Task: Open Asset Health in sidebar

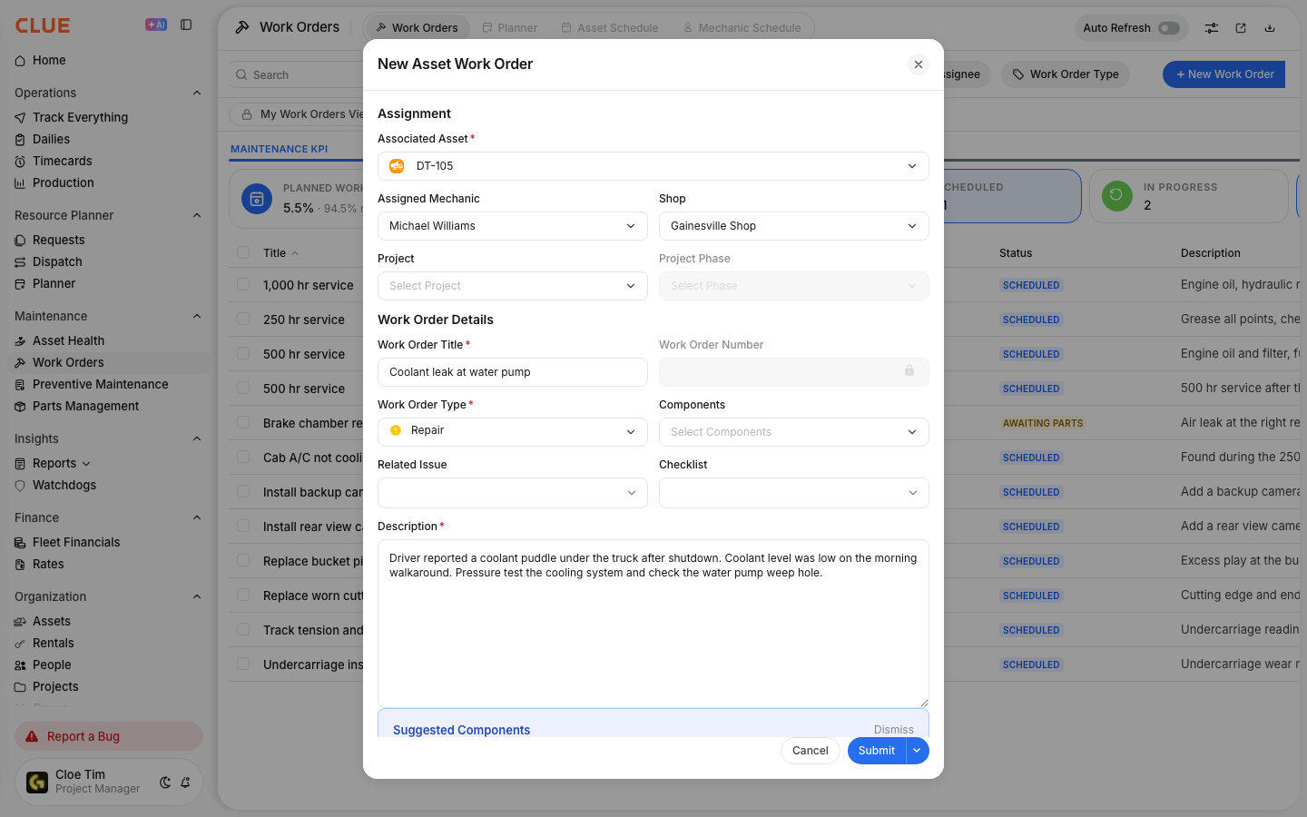Action: (x=68, y=340)
